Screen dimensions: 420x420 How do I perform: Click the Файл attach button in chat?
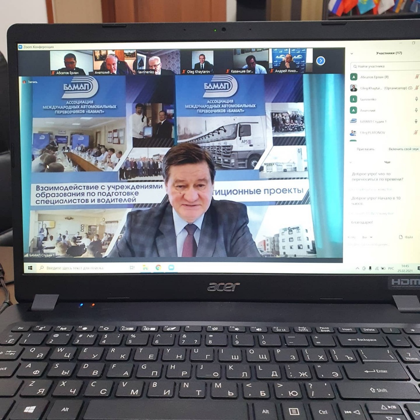point(406,237)
